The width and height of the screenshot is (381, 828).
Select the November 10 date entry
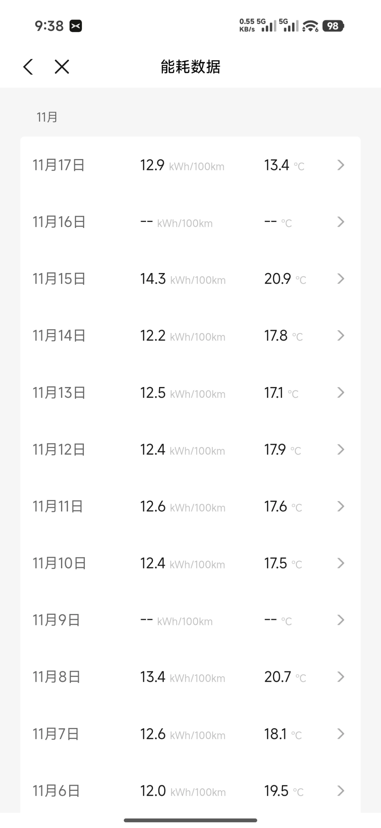pos(59,563)
